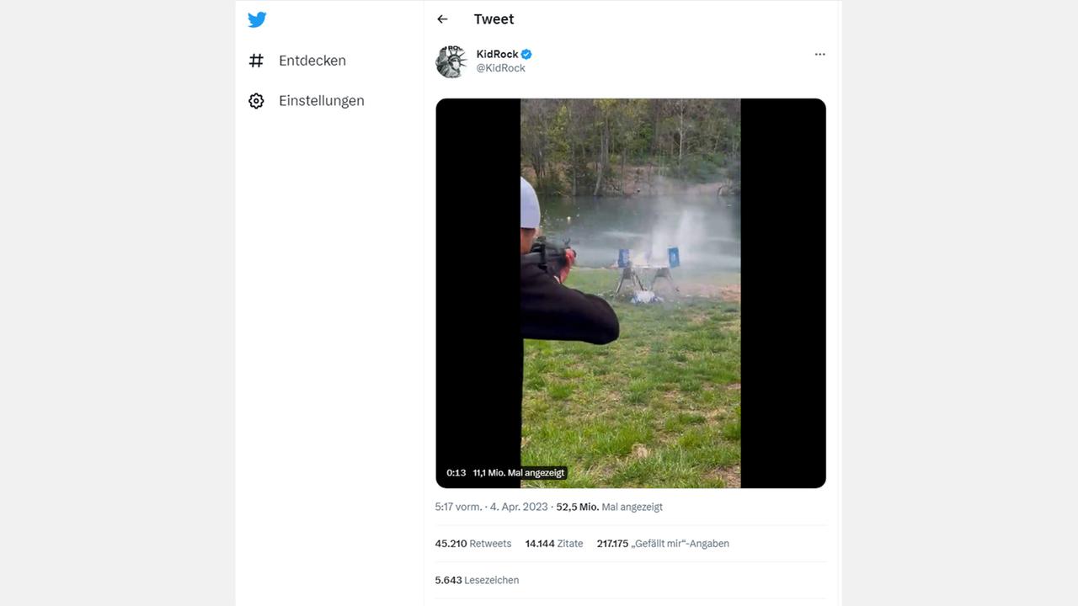The height and width of the screenshot is (606, 1078).
Task: Click the back arrow on the Tweet header
Action: point(442,19)
